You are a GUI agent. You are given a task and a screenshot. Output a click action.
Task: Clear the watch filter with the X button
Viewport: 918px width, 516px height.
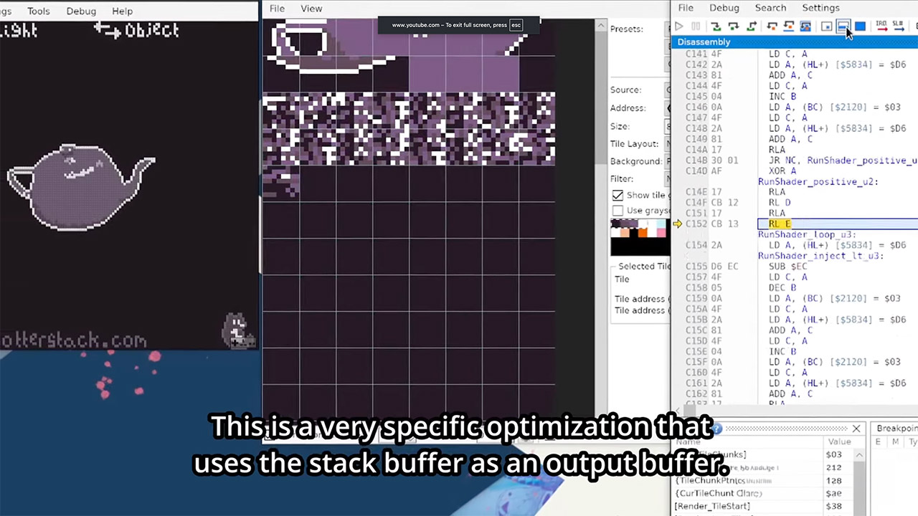point(856,429)
